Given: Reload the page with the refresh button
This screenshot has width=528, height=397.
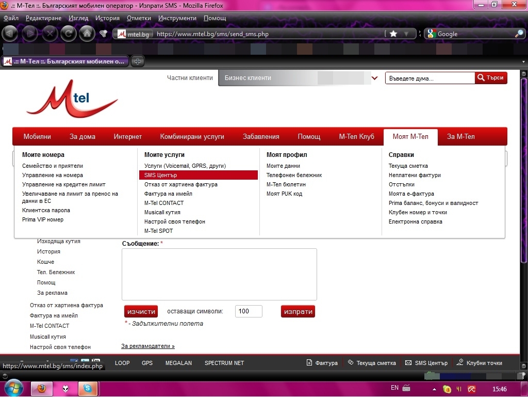Looking at the screenshot, I should tap(69, 34).
